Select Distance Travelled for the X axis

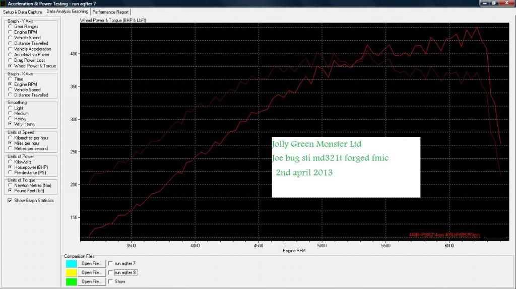(10, 95)
